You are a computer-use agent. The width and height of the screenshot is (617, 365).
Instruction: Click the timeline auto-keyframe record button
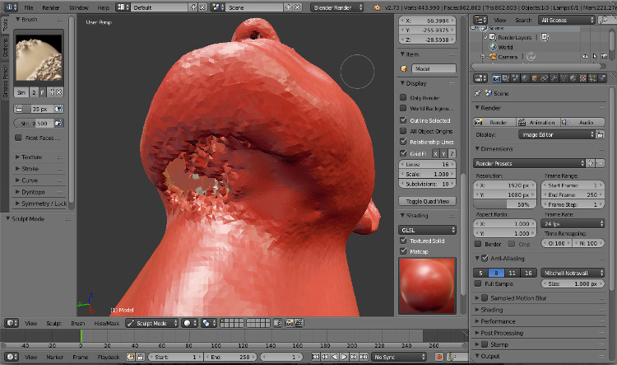pyautogui.click(x=438, y=357)
